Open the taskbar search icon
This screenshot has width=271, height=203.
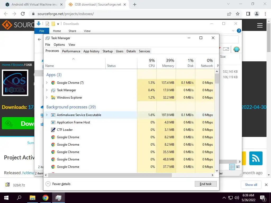point(19,198)
